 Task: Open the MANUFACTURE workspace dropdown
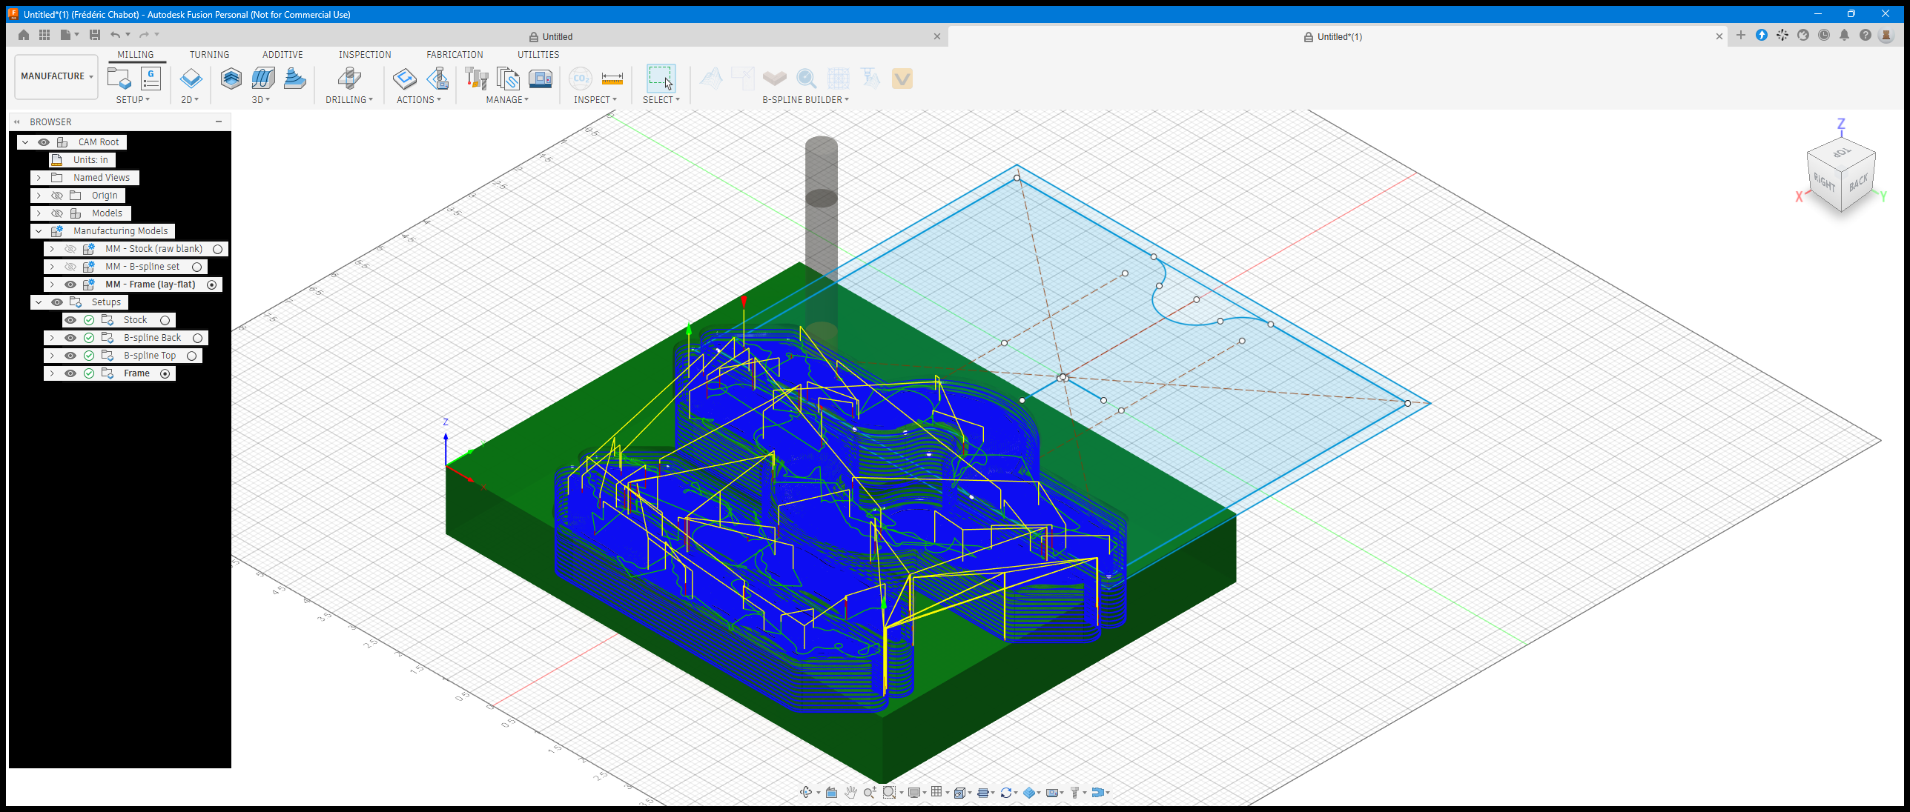pos(56,76)
